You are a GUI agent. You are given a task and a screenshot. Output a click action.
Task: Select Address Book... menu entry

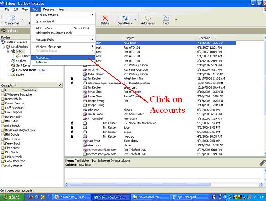point(63,28)
